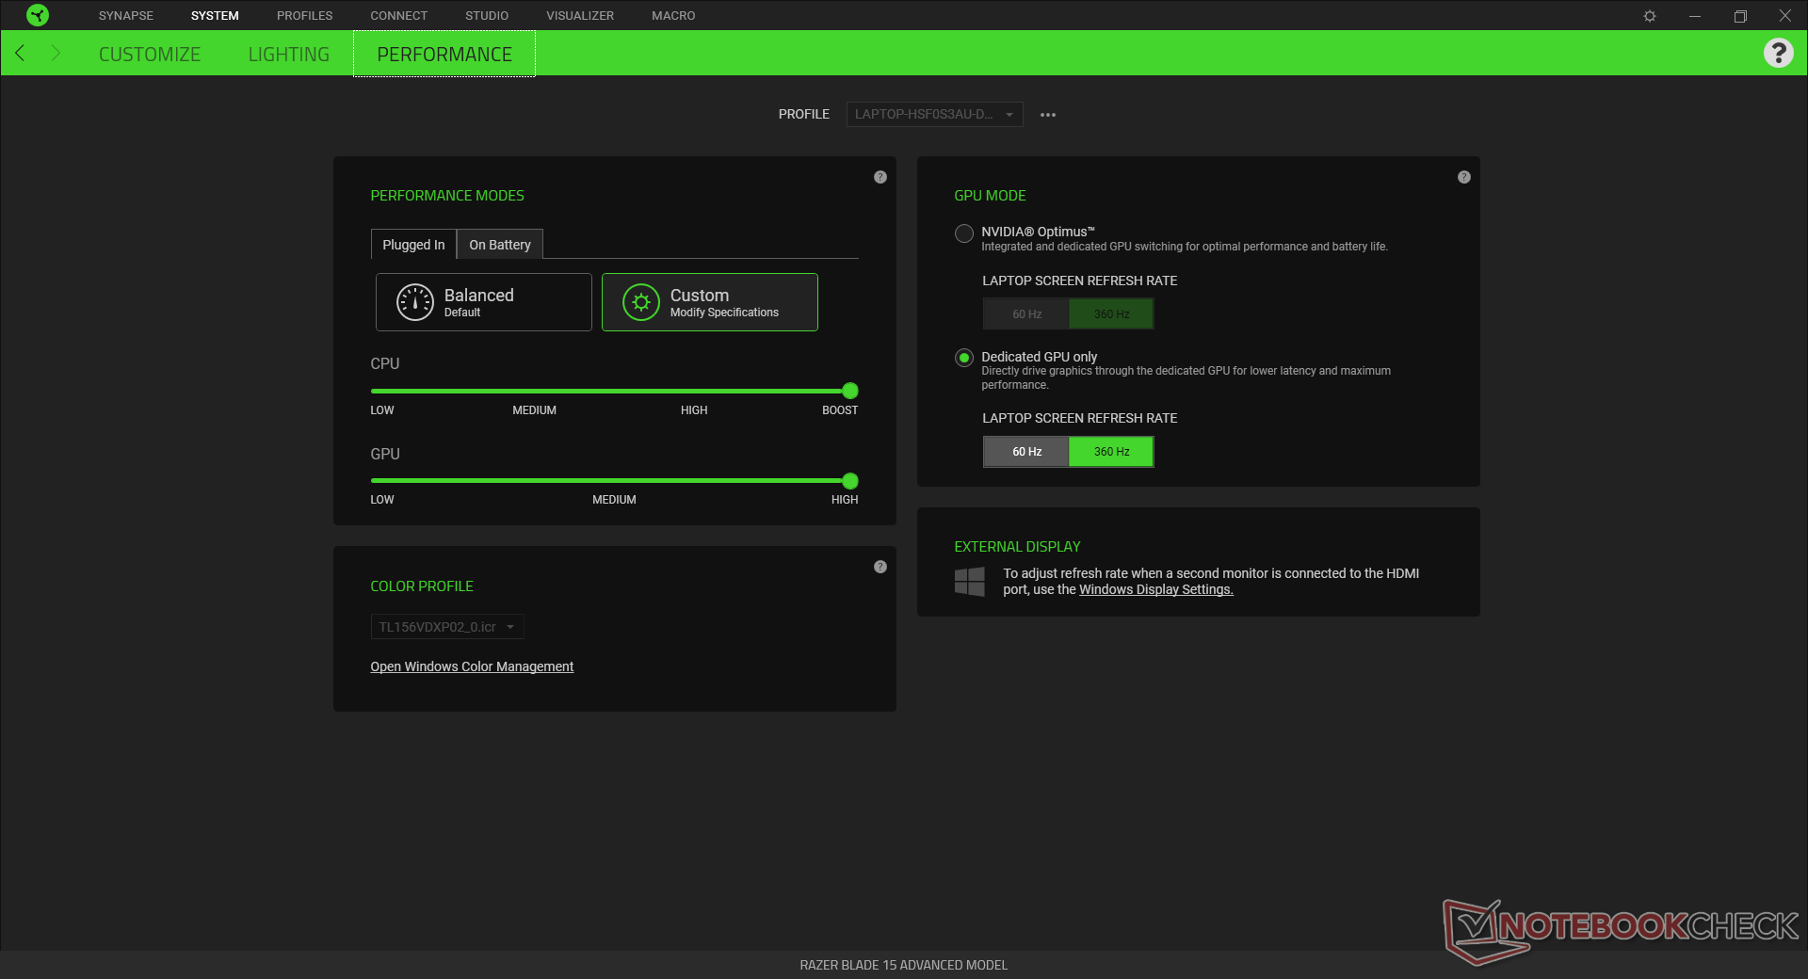Choose Balanced Default performance mode
The image size is (1808, 979).
484,302
